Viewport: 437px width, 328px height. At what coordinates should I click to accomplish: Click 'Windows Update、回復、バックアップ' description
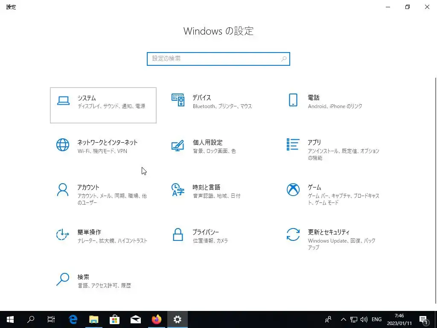342,244
